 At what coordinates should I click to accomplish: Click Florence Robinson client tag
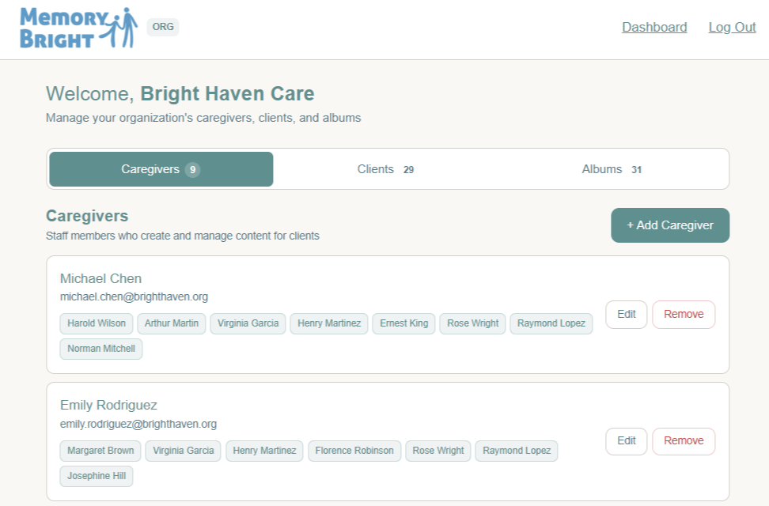click(354, 451)
